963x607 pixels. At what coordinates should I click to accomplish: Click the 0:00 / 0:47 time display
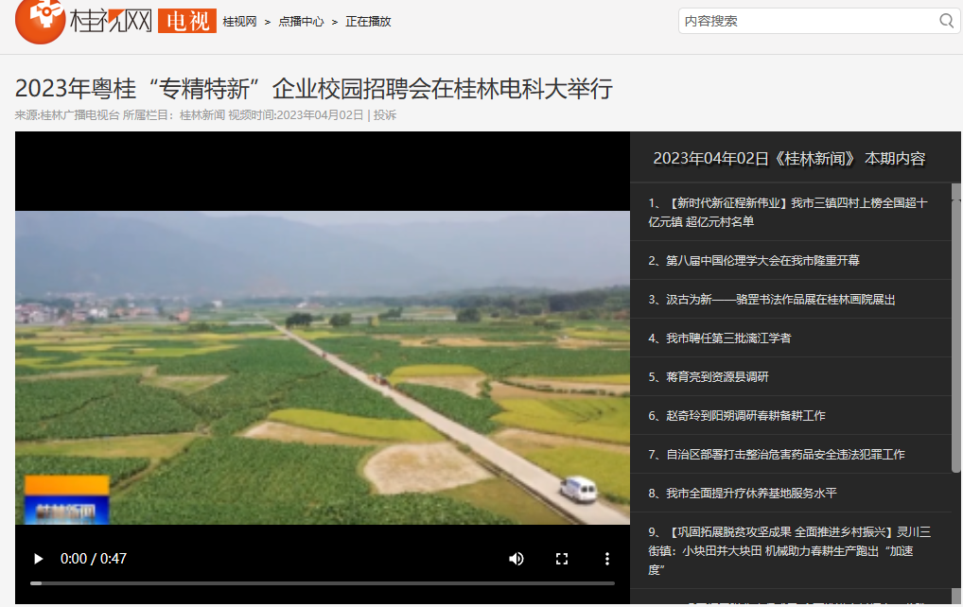click(x=94, y=559)
